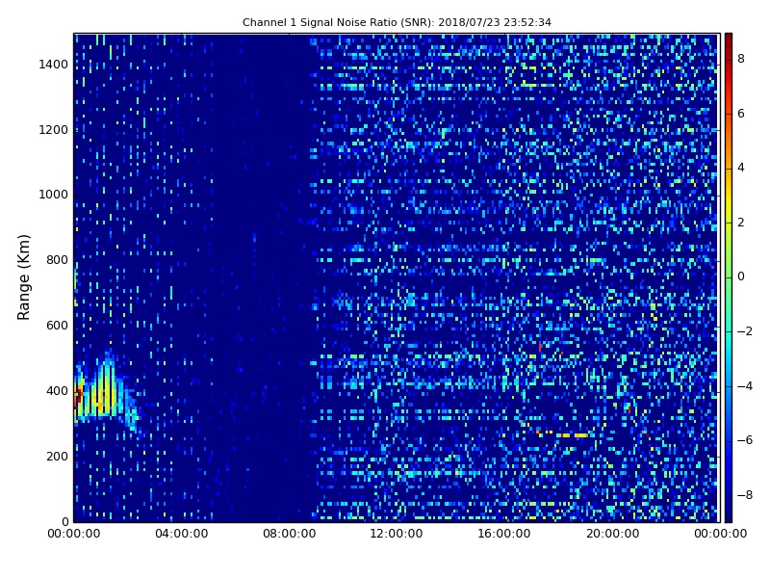Click the colorbar label 8
This screenshot has height=578, width=770.
(741, 59)
